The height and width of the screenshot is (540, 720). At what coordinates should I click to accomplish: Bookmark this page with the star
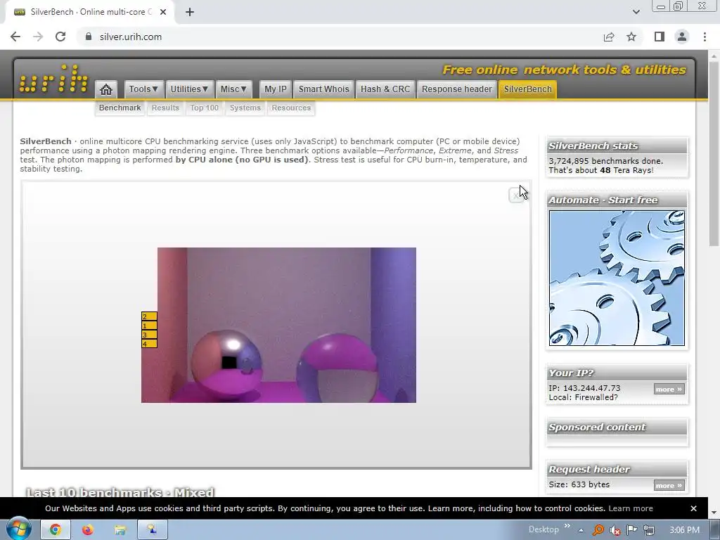[631, 37]
